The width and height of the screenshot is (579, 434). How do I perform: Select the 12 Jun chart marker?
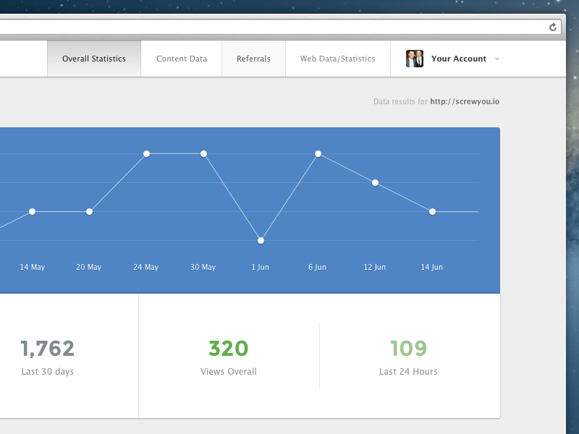[x=375, y=182]
